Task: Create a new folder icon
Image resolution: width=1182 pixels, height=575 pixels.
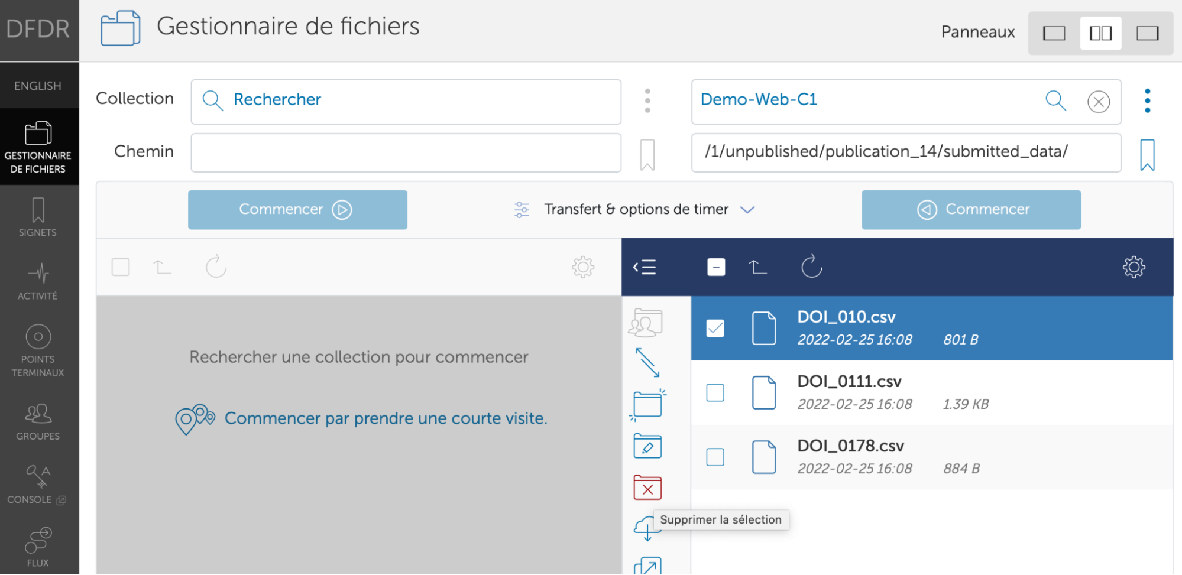Action: coord(647,404)
